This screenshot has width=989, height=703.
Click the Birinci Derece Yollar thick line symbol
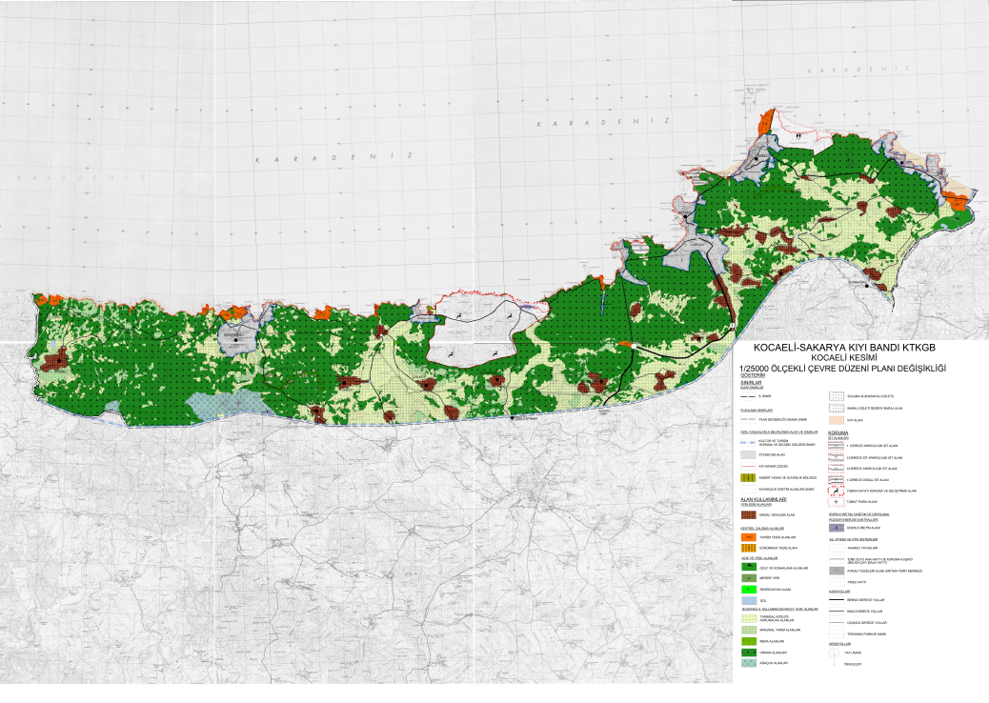pyautogui.click(x=837, y=599)
